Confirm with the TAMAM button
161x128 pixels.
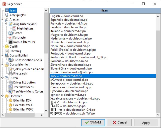(x=93, y=122)
